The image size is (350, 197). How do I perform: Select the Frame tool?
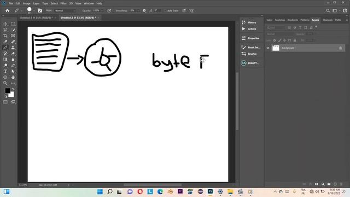tap(13, 36)
